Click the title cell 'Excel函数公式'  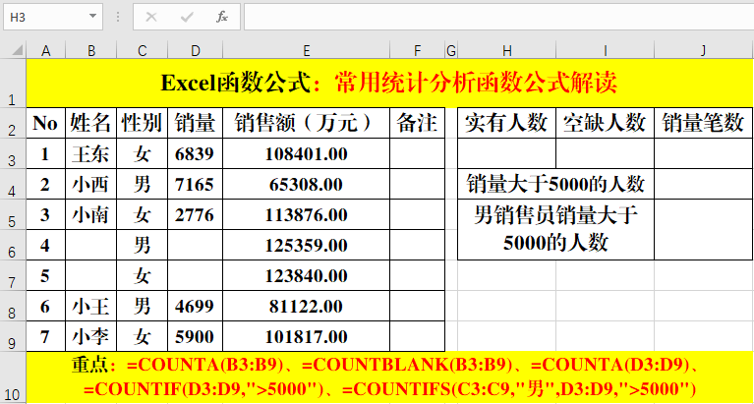389,84
